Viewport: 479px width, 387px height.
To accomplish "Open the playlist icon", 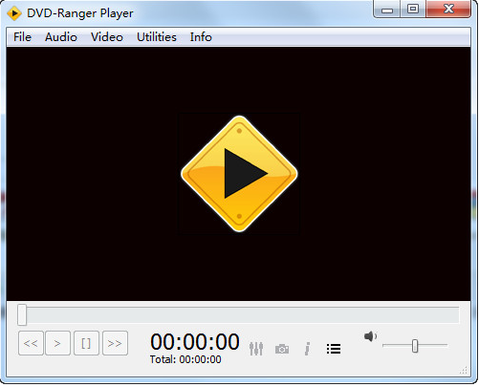I will [x=334, y=349].
